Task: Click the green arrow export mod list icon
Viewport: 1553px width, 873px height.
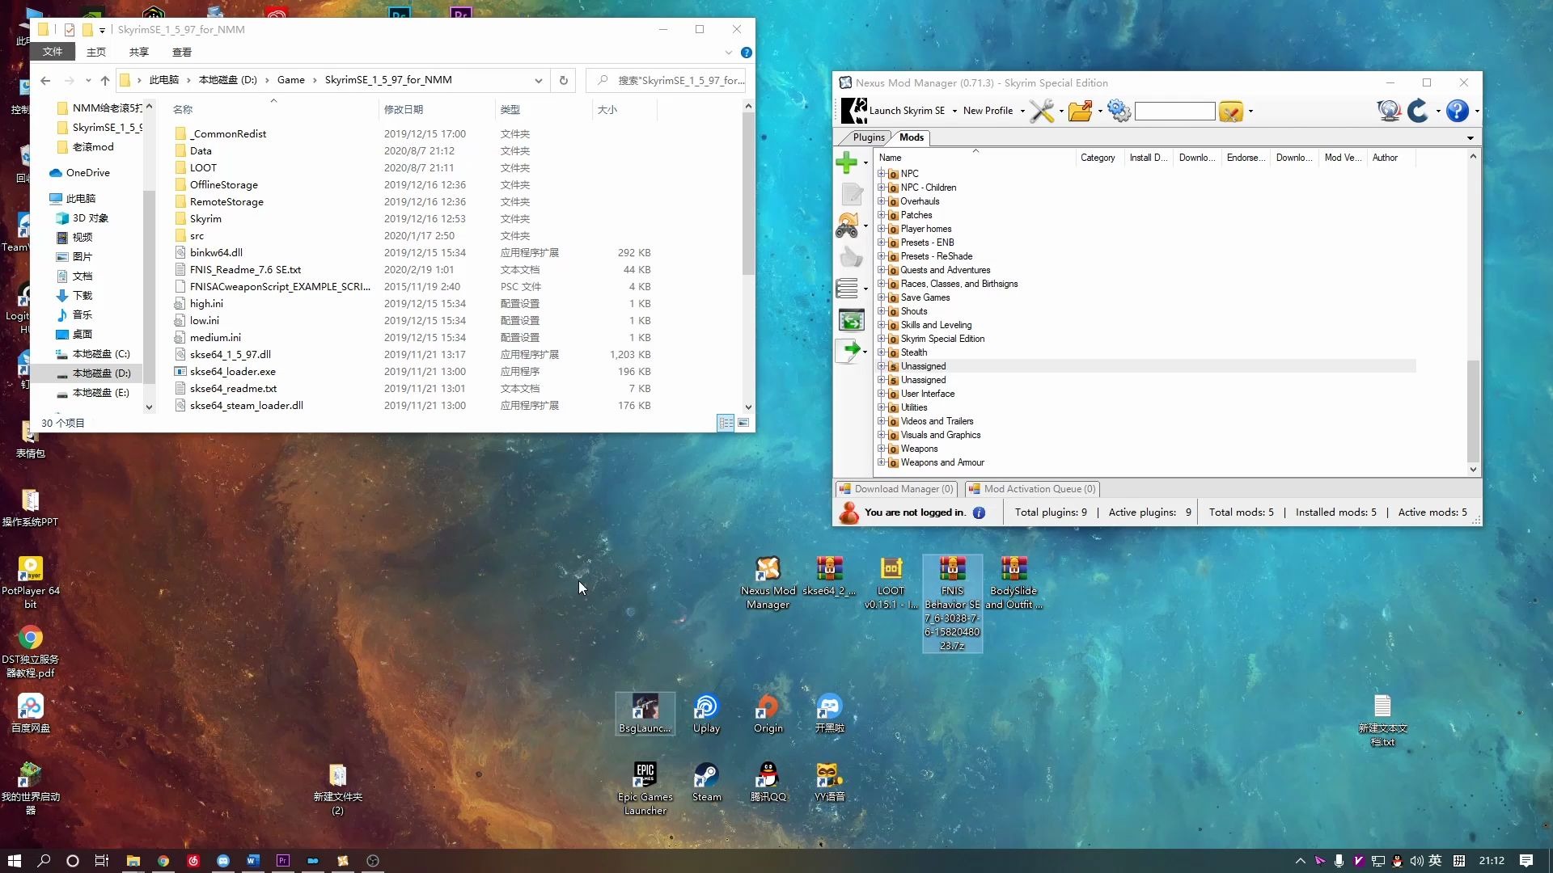Action: point(850,351)
